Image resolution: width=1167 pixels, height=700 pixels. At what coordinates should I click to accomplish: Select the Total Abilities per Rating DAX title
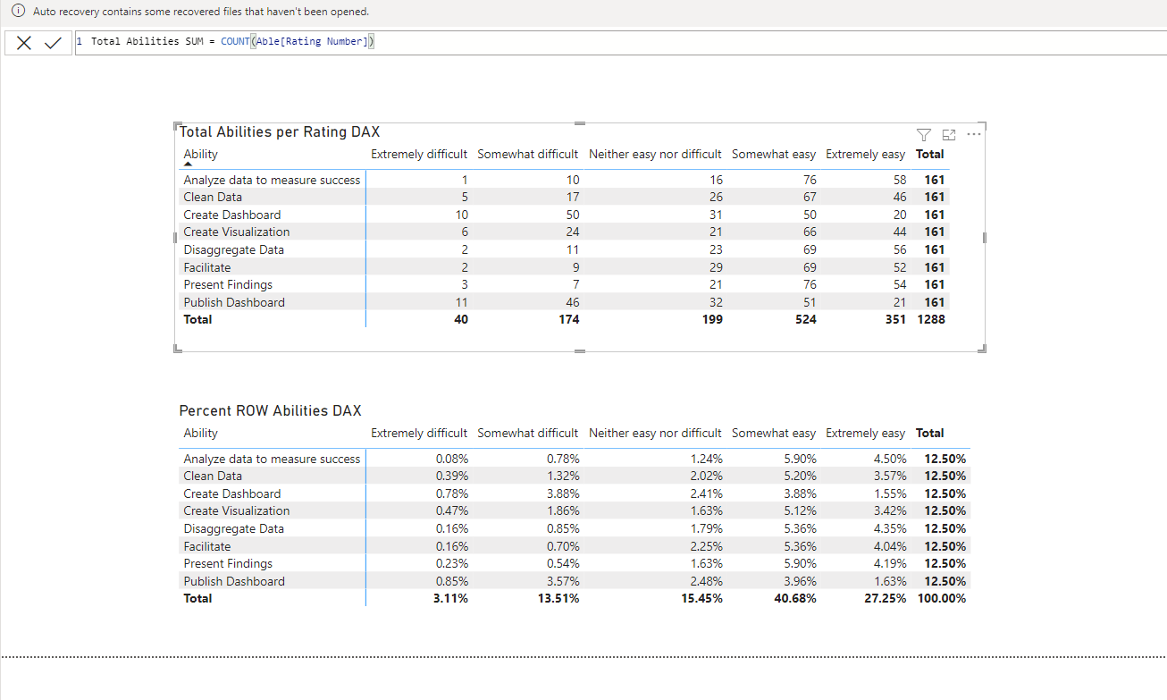[280, 131]
